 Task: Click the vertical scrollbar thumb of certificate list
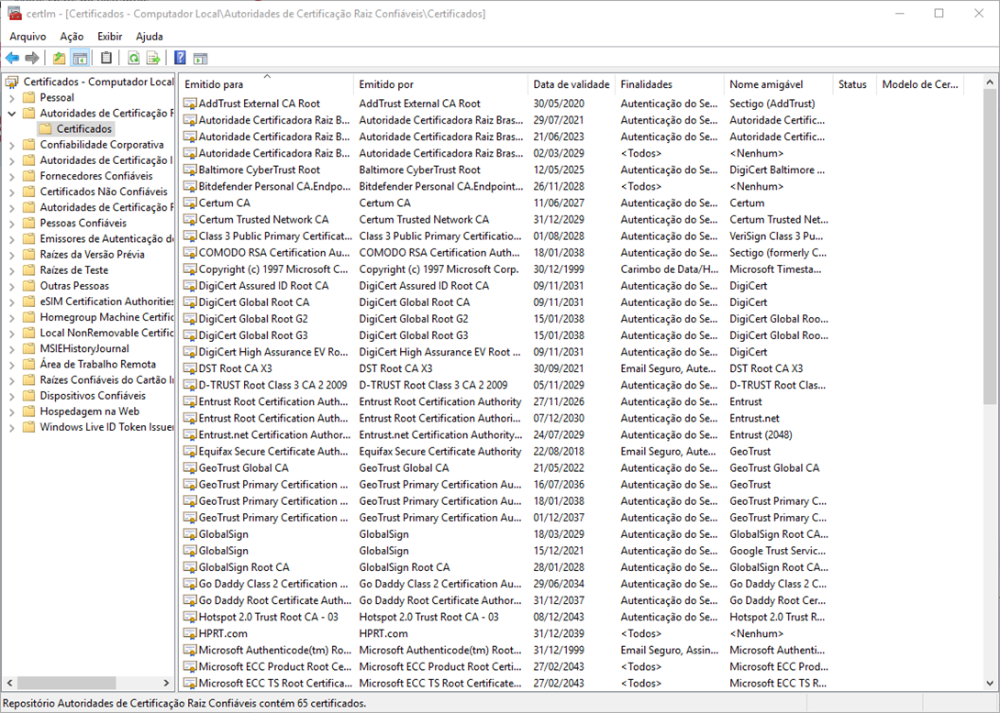pyautogui.click(x=989, y=246)
